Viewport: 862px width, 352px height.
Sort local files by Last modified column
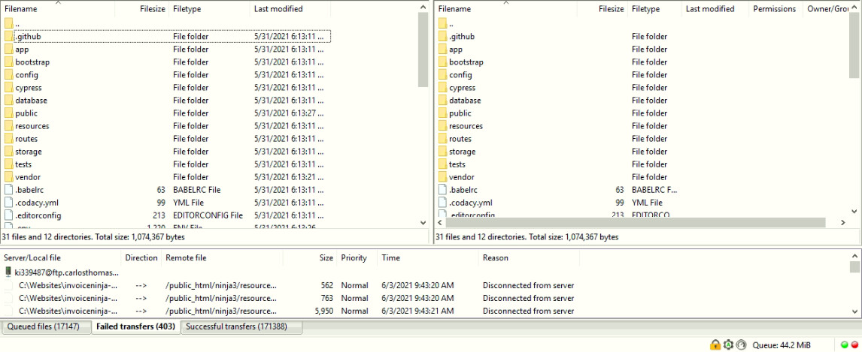278,9
